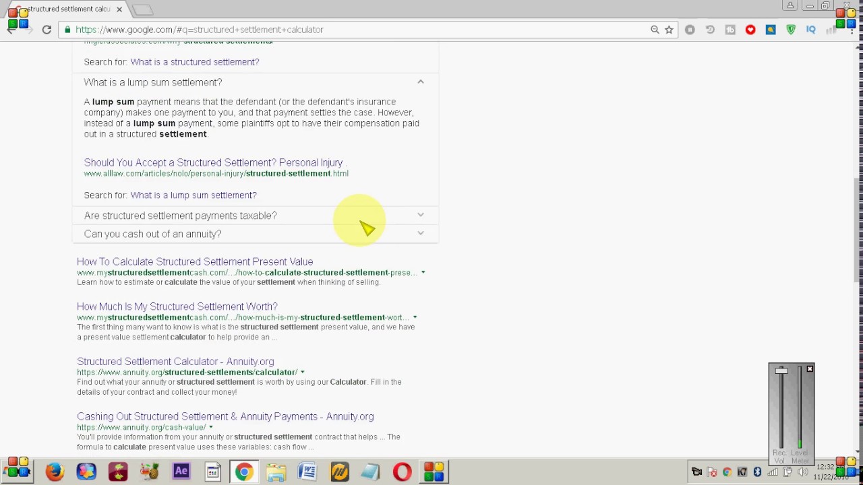Open the notepad document app in taskbar
Viewport: 863px width, 485px height.
213,472
